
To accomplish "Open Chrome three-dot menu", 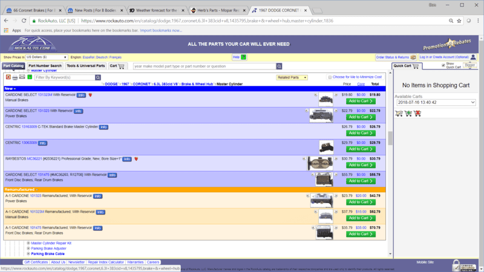I will [x=478, y=21].
